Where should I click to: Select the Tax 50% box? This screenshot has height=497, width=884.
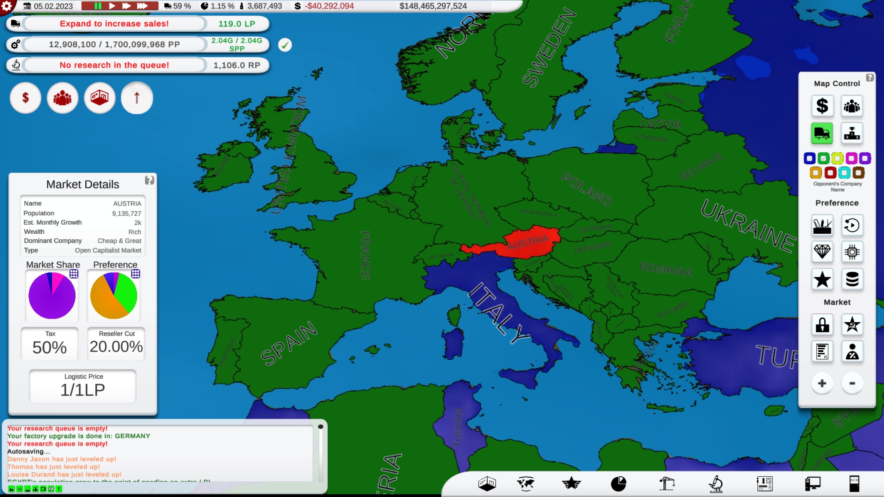pyautogui.click(x=50, y=344)
